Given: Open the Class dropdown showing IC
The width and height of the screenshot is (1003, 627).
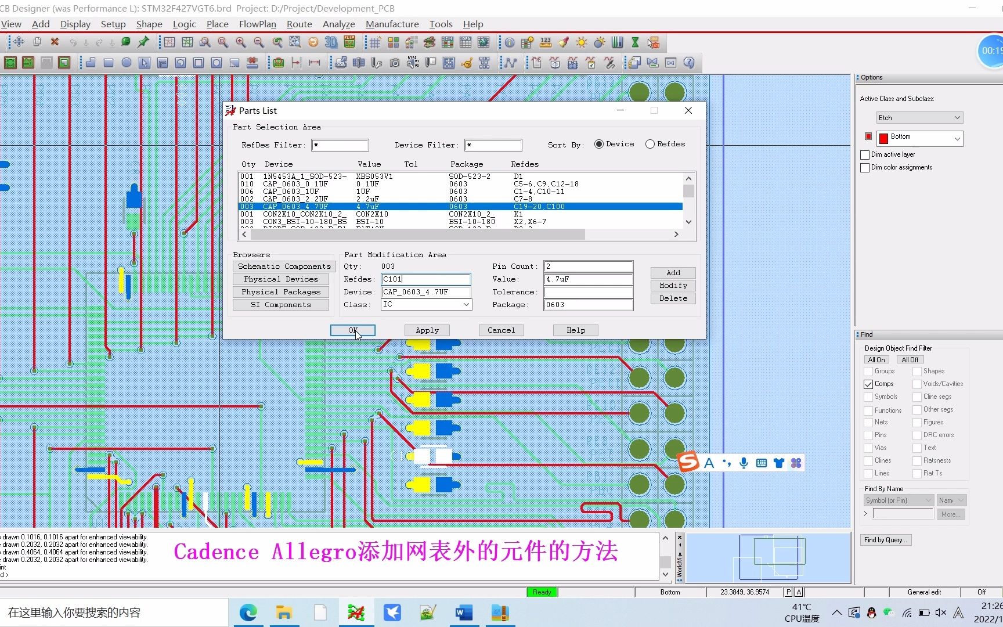Looking at the screenshot, I should [x=426, y=305].
